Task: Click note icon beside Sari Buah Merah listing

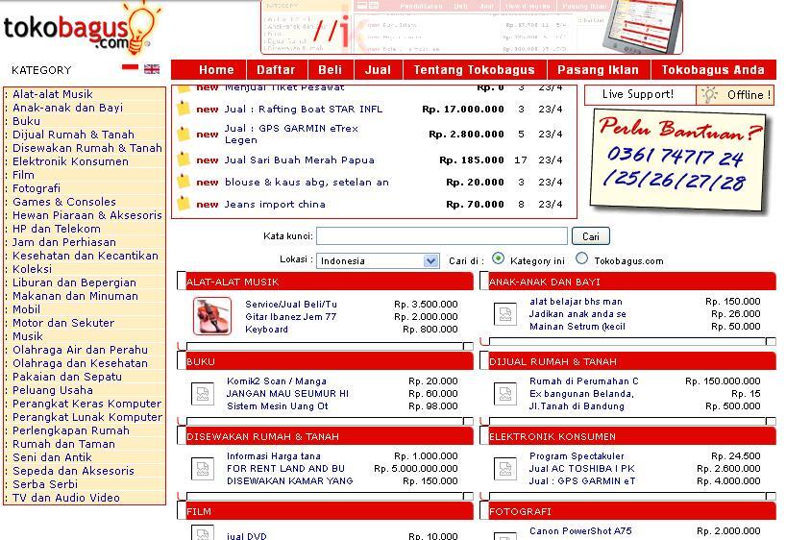Action: pos(184,160)
